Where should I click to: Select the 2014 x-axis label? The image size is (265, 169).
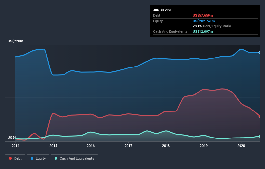coord(15,146)
